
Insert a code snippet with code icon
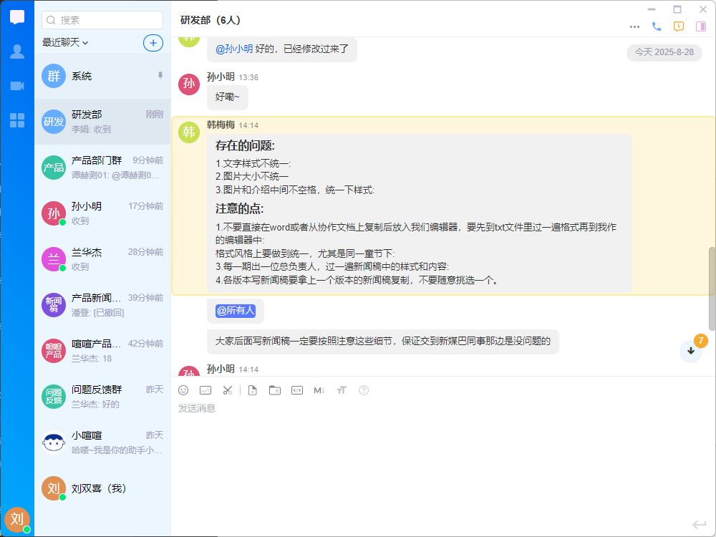coord(296,390)
